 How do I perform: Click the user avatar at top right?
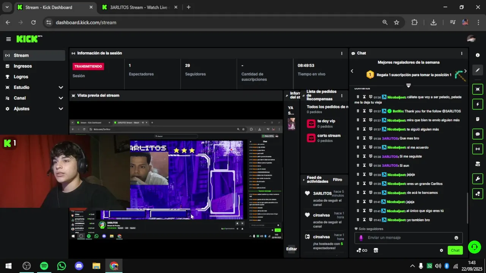pyautogui.click(x=471, y=39)
